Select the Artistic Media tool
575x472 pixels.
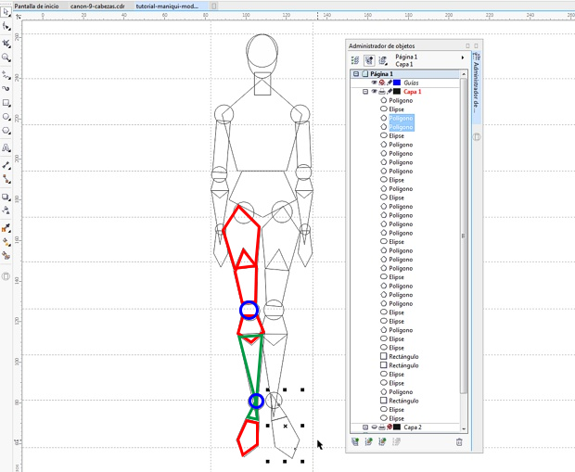[6, 88]
